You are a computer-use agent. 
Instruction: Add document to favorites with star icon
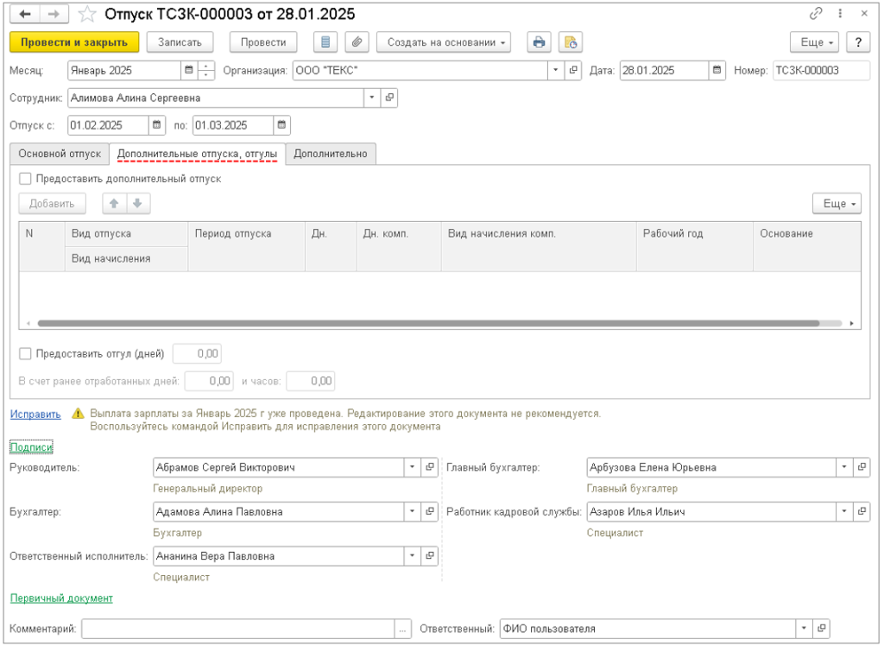pyautogui.click(x=87, y=15)
